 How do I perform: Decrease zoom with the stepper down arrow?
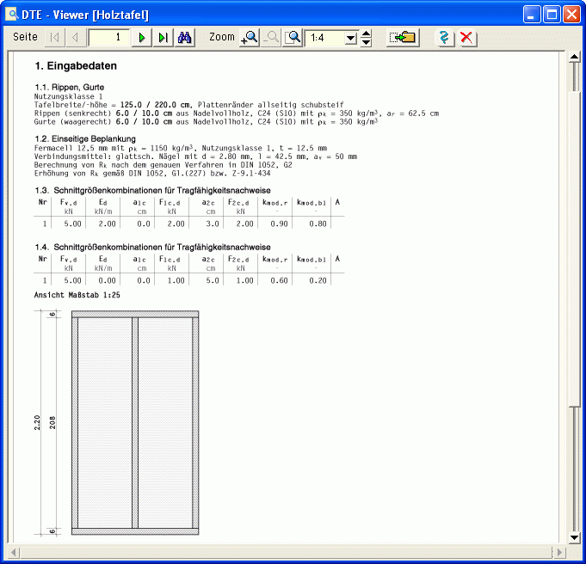tap(367, 43)
